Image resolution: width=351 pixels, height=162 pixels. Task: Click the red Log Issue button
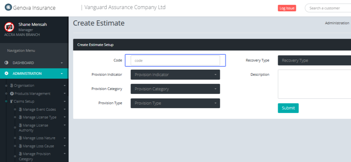point(287,8)
